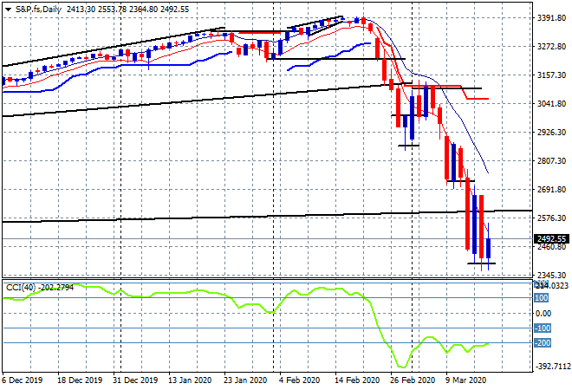Image resolution: width=572 pixels, height=390 pixels.
Task: Select the low value 2364.80 in the title
Action: (143, 10)
